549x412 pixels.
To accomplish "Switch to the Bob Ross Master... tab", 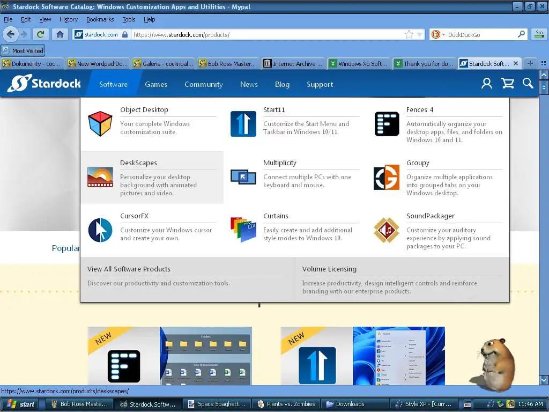I will [228, 63].
